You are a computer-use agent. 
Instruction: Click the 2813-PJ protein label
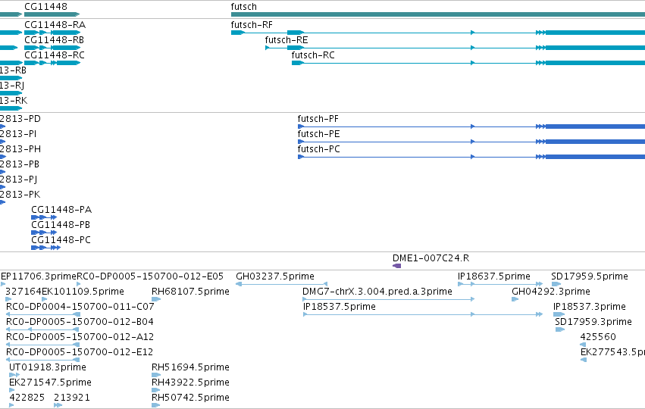pos(18,180)
